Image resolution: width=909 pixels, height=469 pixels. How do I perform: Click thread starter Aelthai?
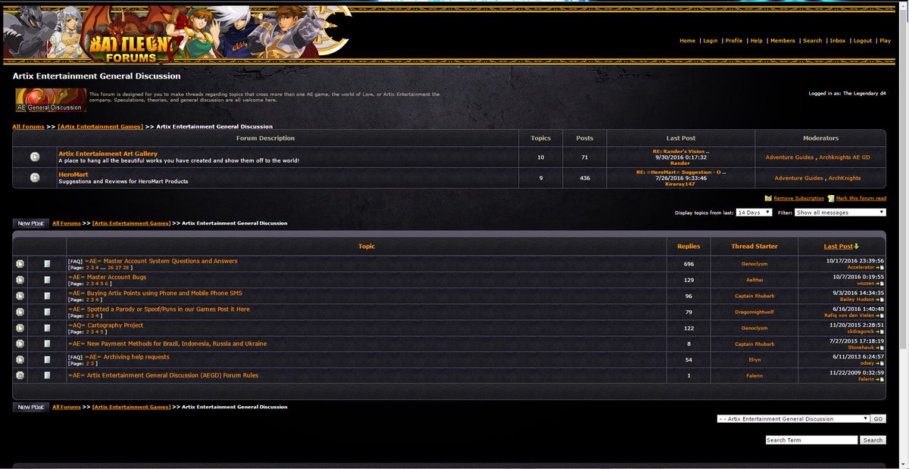754,280
